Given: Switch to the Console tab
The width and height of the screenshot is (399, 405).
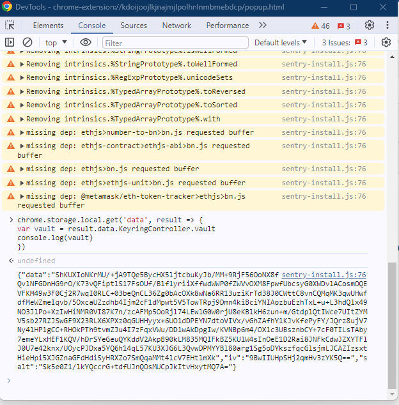Looking at the screenshot, I should click(92, 26).
